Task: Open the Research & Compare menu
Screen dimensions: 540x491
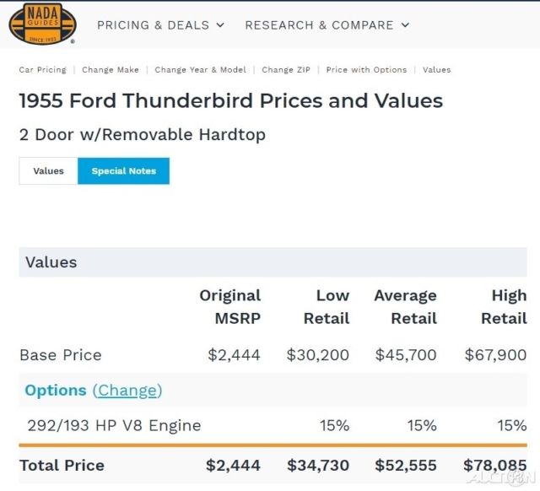Action: pos(327,25)
